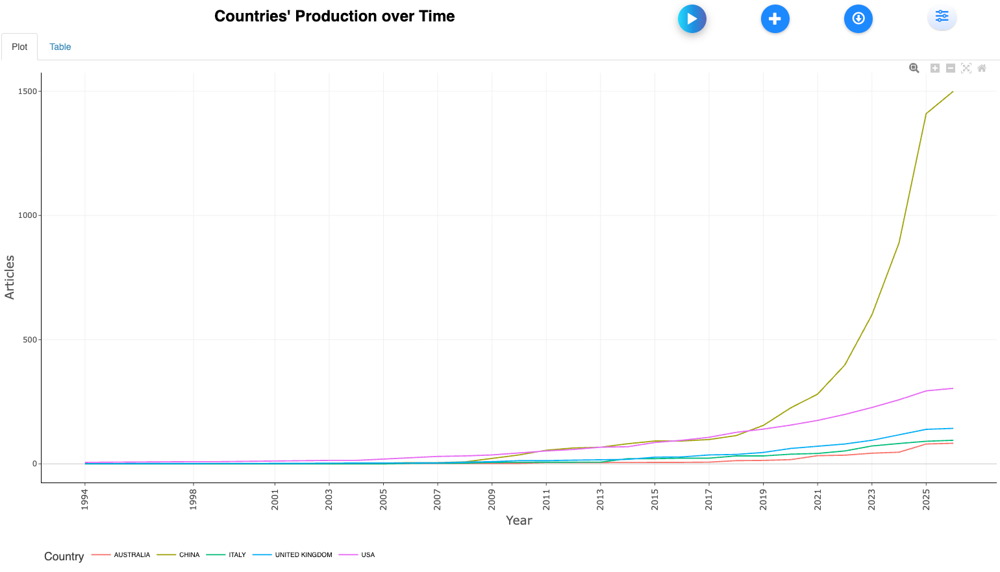This screenshot has height=572, width=1000.
Task: Toggle UNITED KINGDOM legend entry
Action: coord(303,555)
